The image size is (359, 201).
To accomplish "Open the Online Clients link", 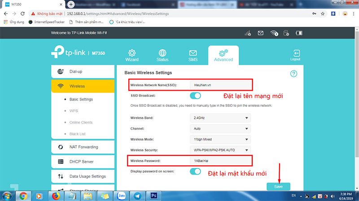I will tap(81, 122).
